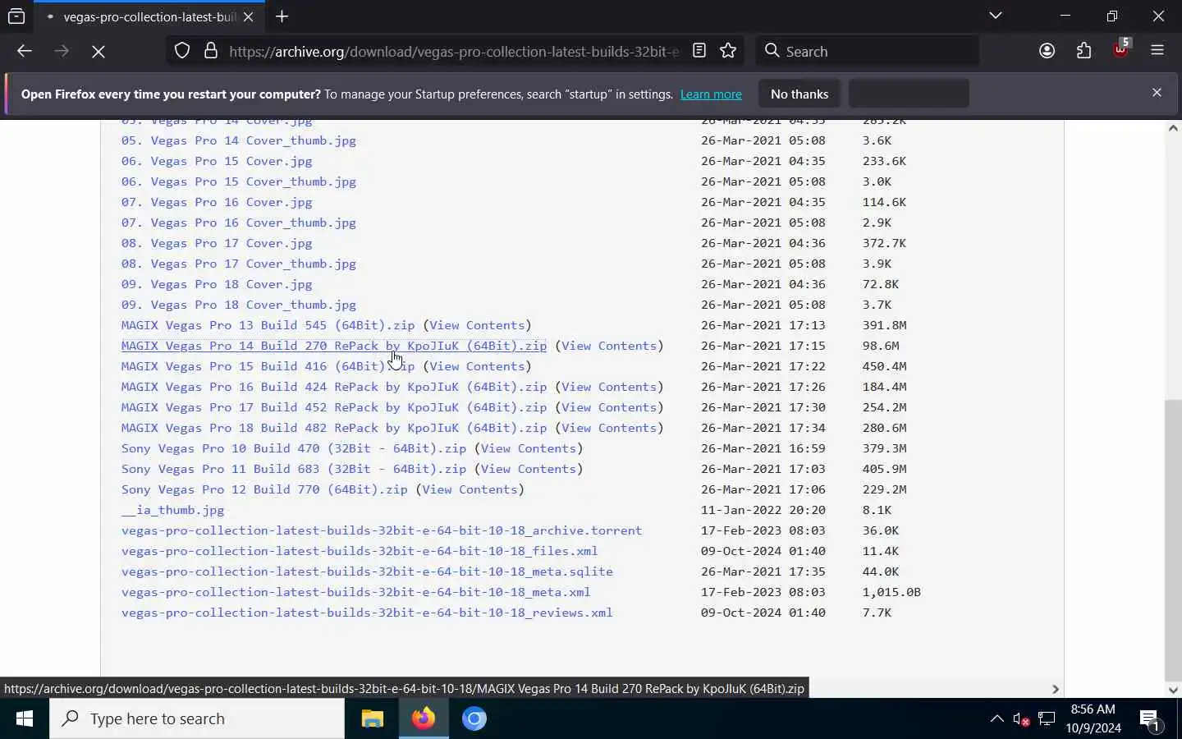
Task: Launch Chromium from the taskbar
Action: (x=474, y=719)
